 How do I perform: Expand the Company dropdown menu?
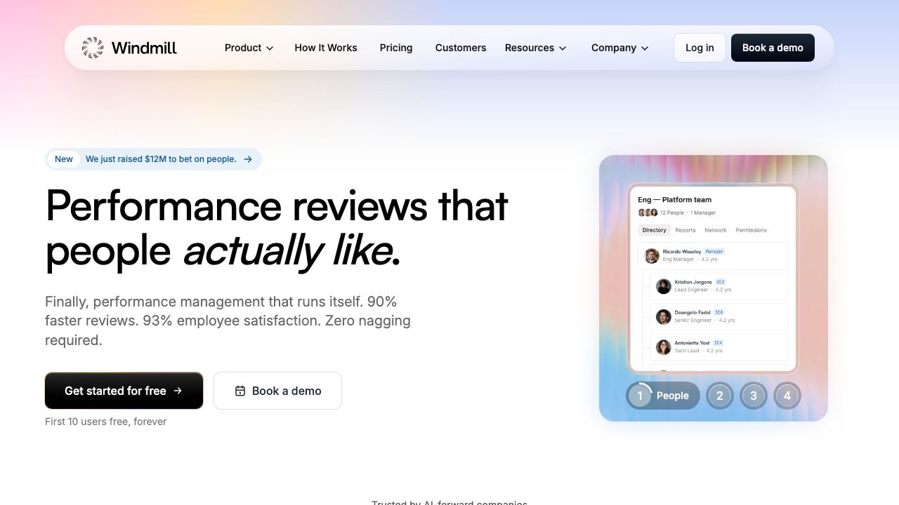[620, 48]
